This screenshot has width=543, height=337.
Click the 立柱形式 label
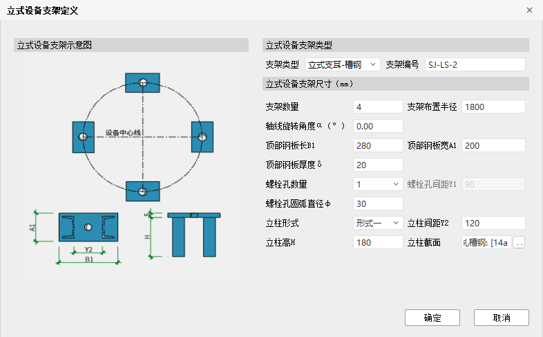point(283,224)
